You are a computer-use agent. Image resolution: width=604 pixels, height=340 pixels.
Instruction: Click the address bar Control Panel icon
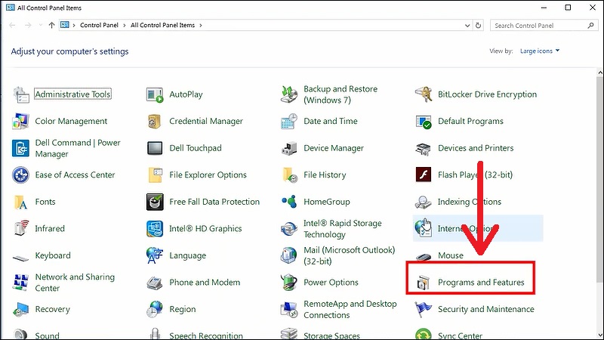click(65, 25)
